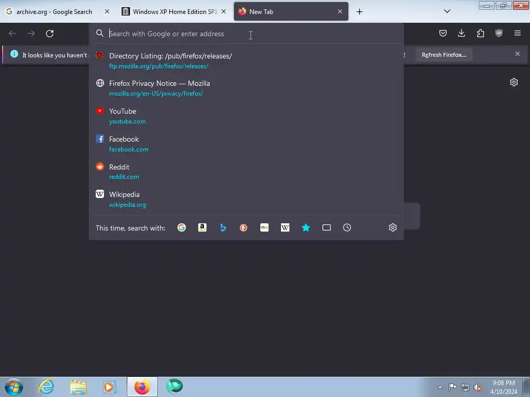The height and width of the screenshot is (397, 530).
Task: Search this time with eBay icon
Action: click(x=264, y=227)
